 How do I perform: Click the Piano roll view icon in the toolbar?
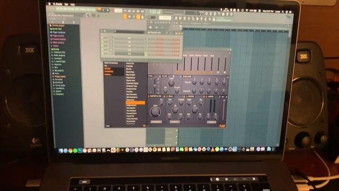pos(129,16)
